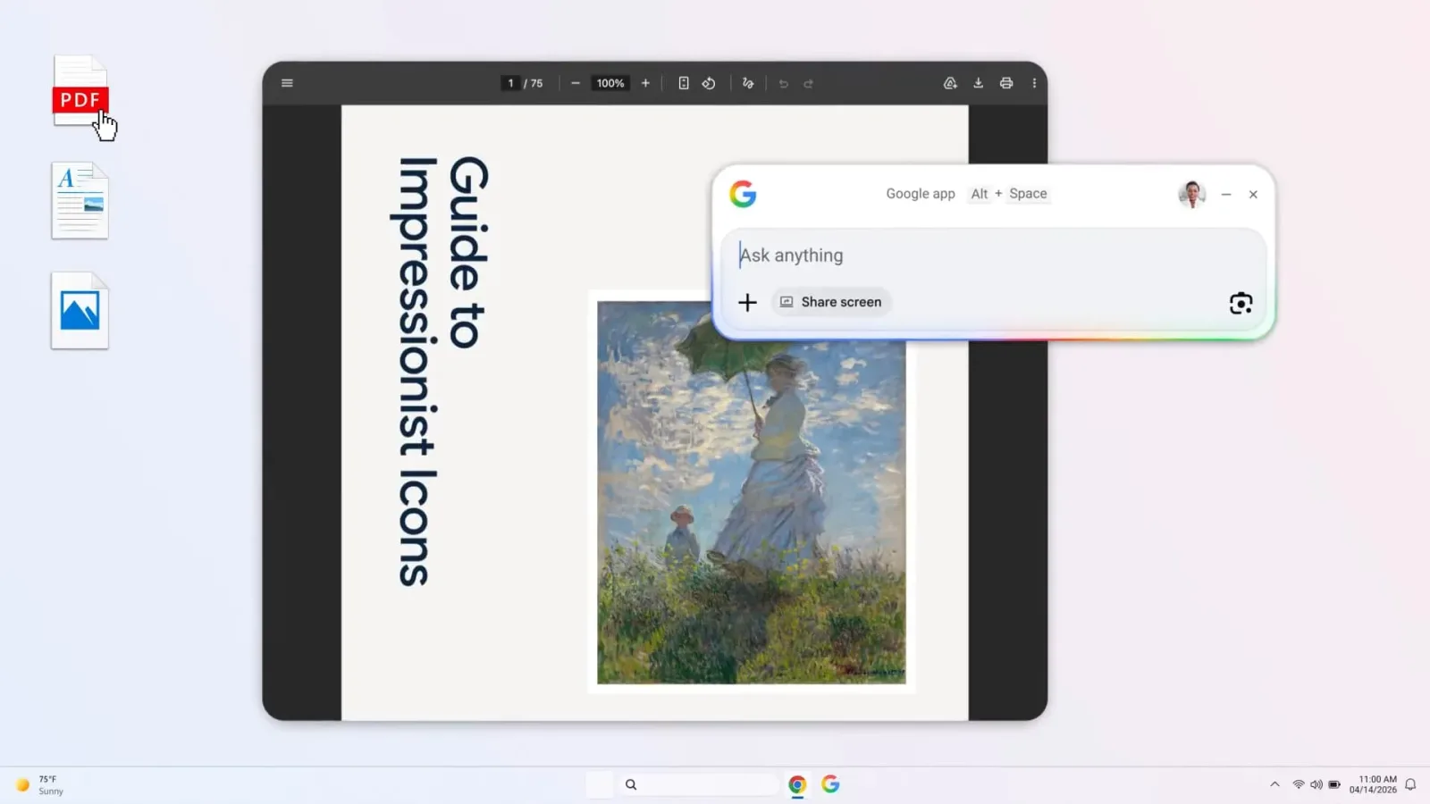Rotate the PDF page counterclockwise
Image resolution: width=1430 pixels, height=804 pixels.
pos(709,83)
